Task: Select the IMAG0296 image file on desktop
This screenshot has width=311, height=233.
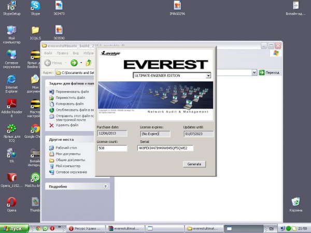Action: (x=177, y=8)
